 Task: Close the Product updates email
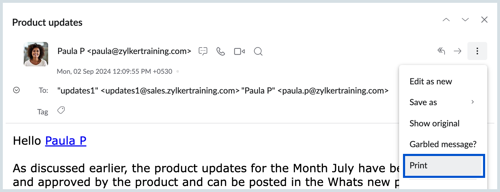[x=484, y=20]
